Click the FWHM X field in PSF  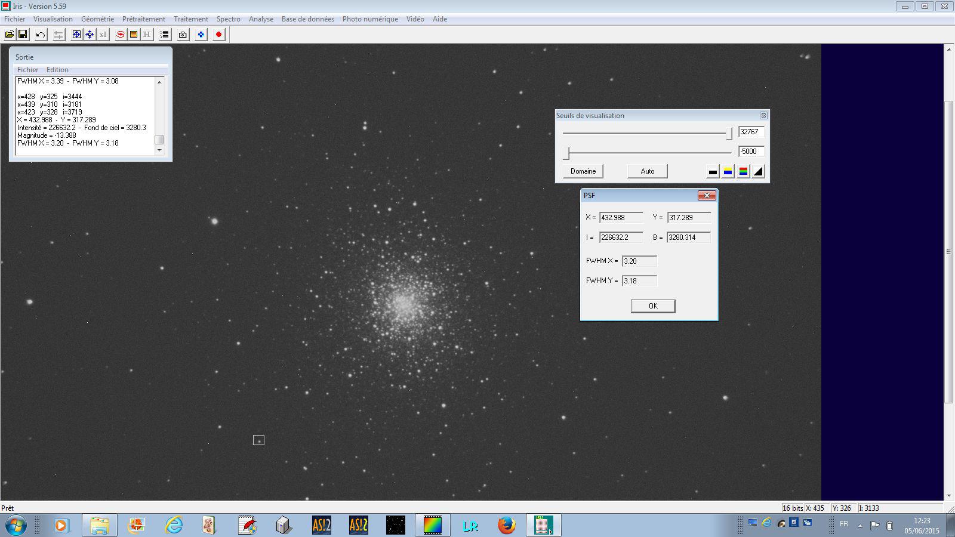[639, 261]
